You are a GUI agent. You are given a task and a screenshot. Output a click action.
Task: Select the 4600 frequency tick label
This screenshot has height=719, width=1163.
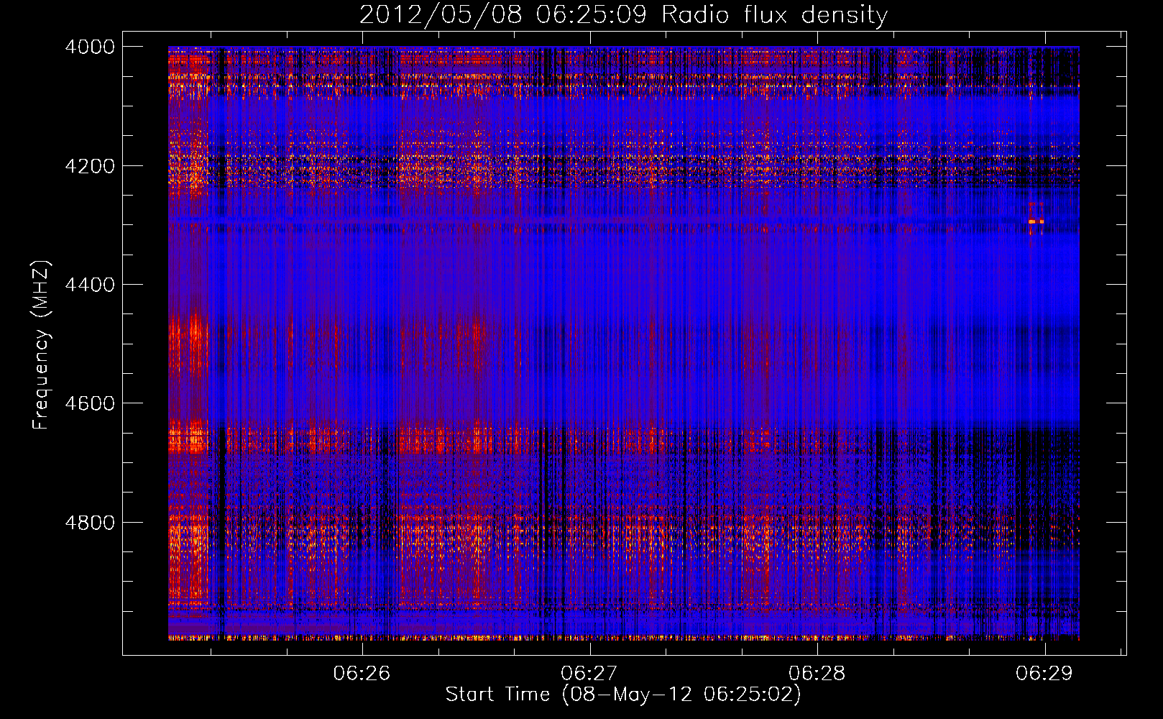90,403
